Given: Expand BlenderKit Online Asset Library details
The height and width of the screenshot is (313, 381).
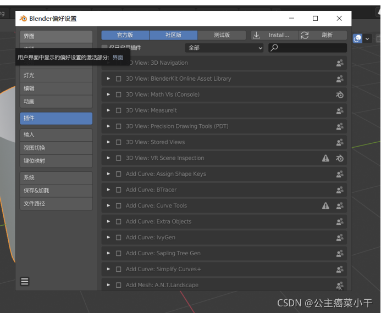Looking at the screenshot, I should coord(108,79).
